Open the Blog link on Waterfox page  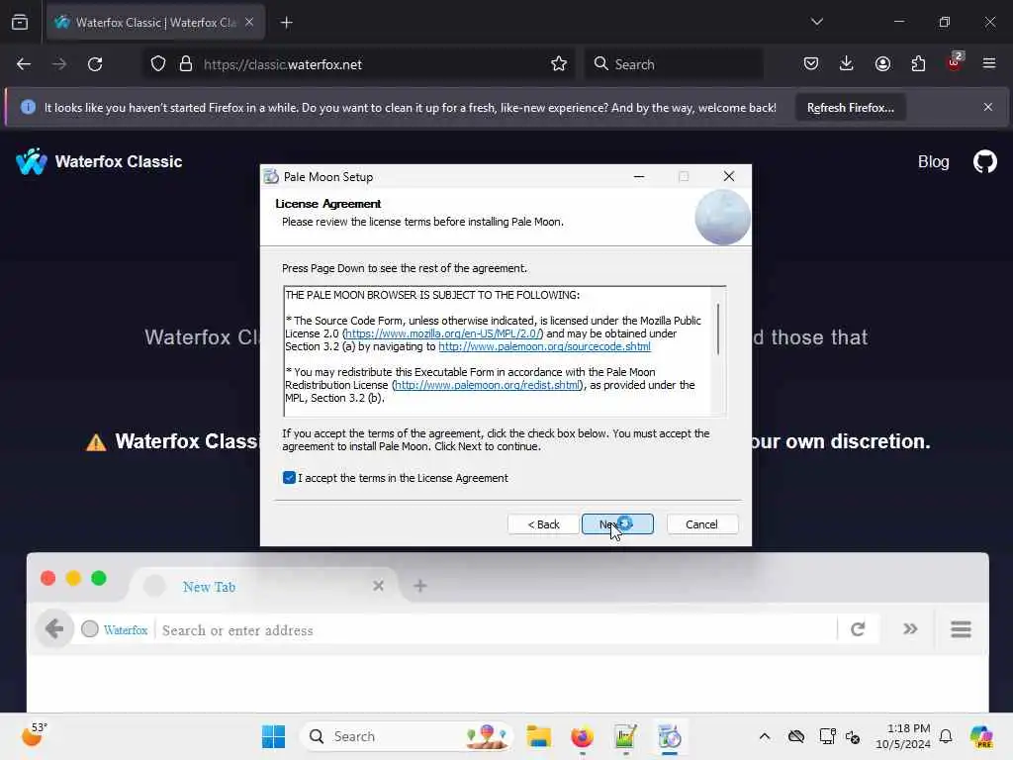coord(933,161)
